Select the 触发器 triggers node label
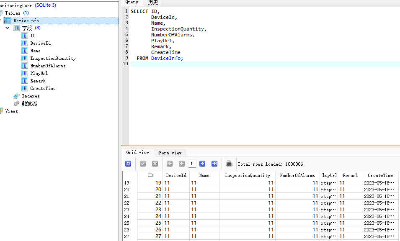This screenshot has width=400, height=241. pos(30,103)
